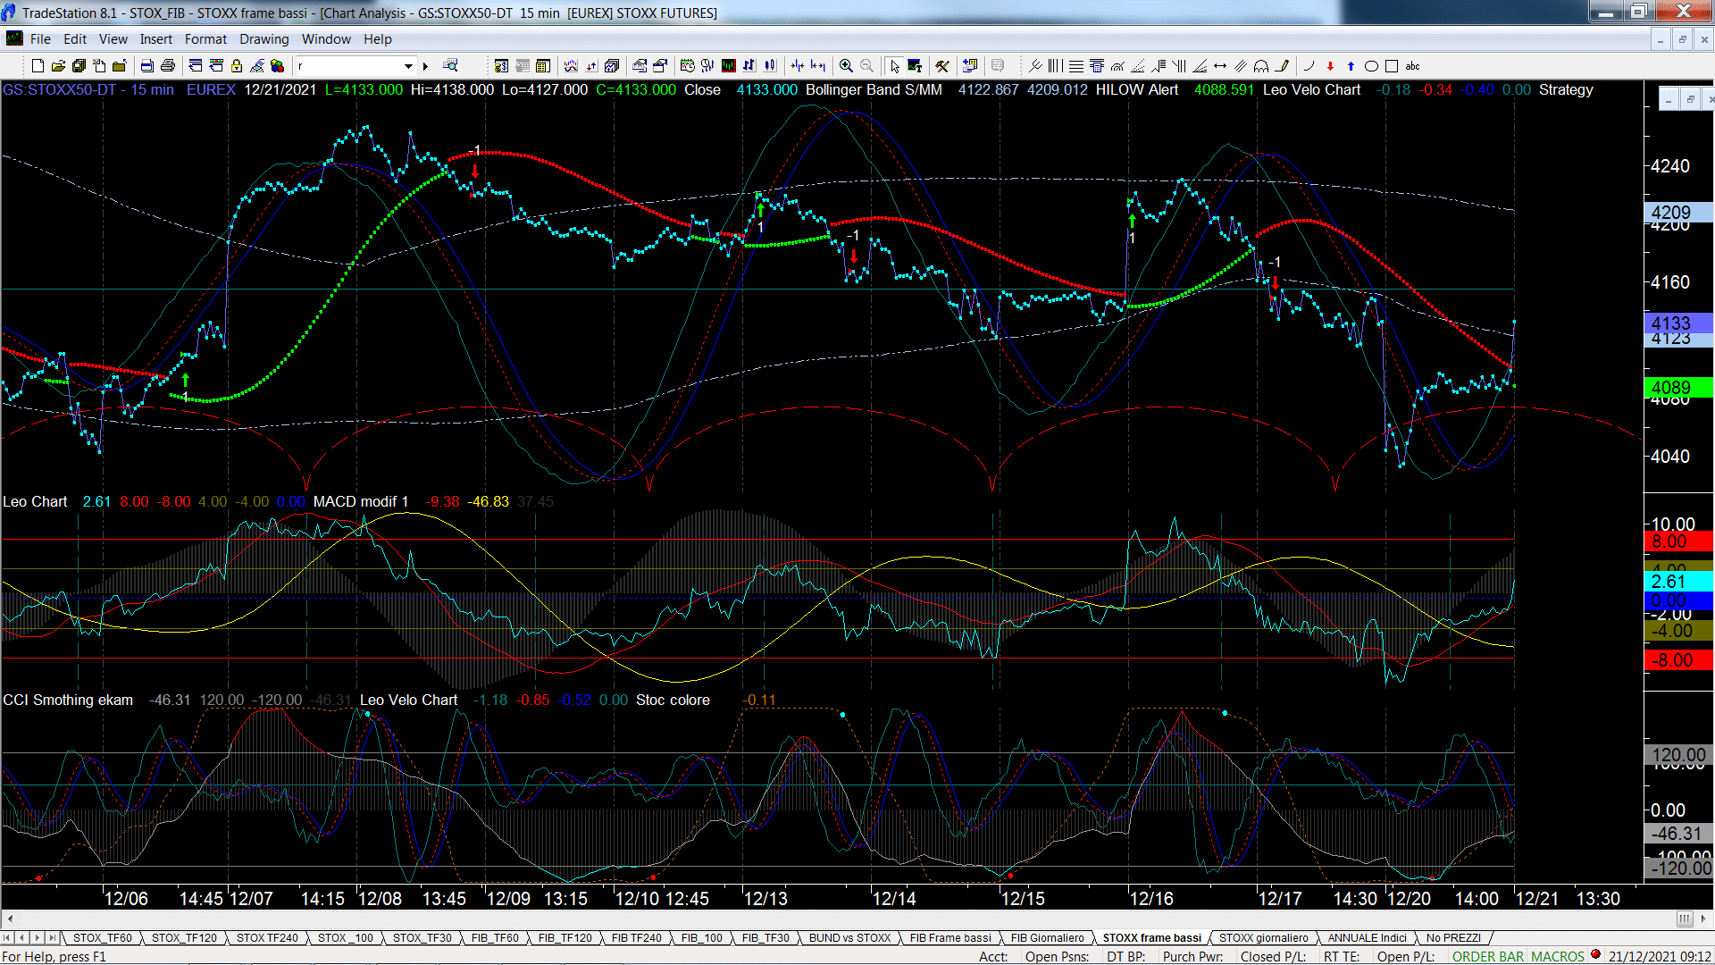Click the pencil highlighter drawing tool
Screen dimensions: 1715x965
(x=1283, y=65)
